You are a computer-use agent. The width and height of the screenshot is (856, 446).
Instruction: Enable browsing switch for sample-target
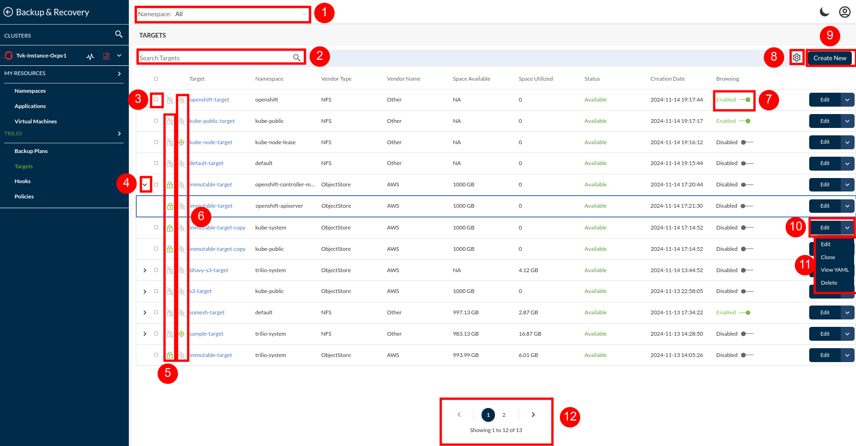pyautogui.click(x=747, y=334)
